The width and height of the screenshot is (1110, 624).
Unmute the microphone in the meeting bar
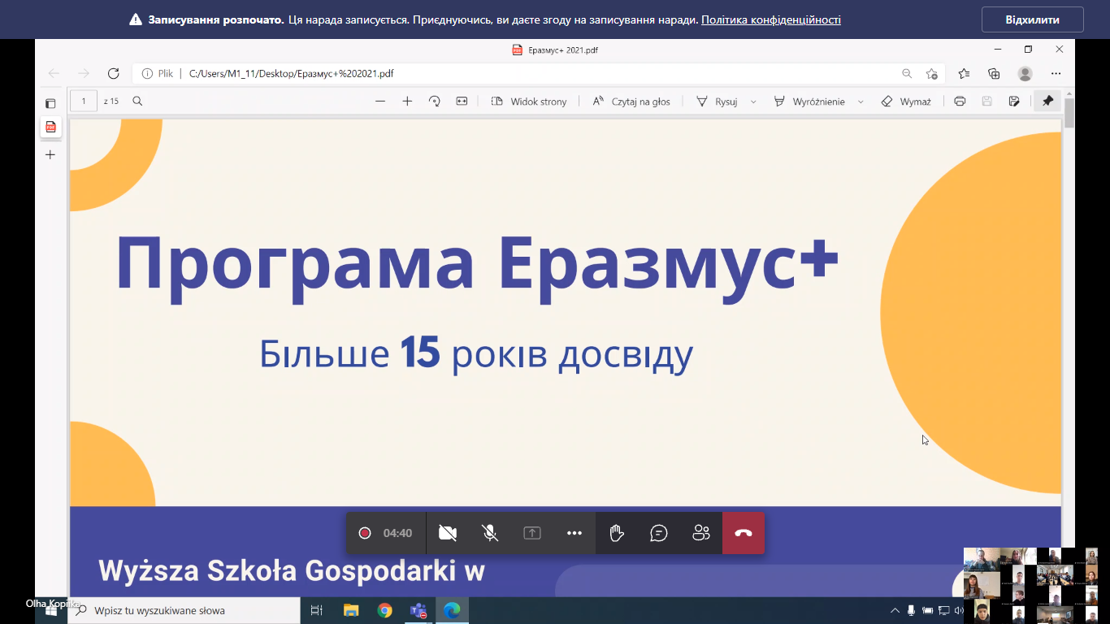point(490,533)
